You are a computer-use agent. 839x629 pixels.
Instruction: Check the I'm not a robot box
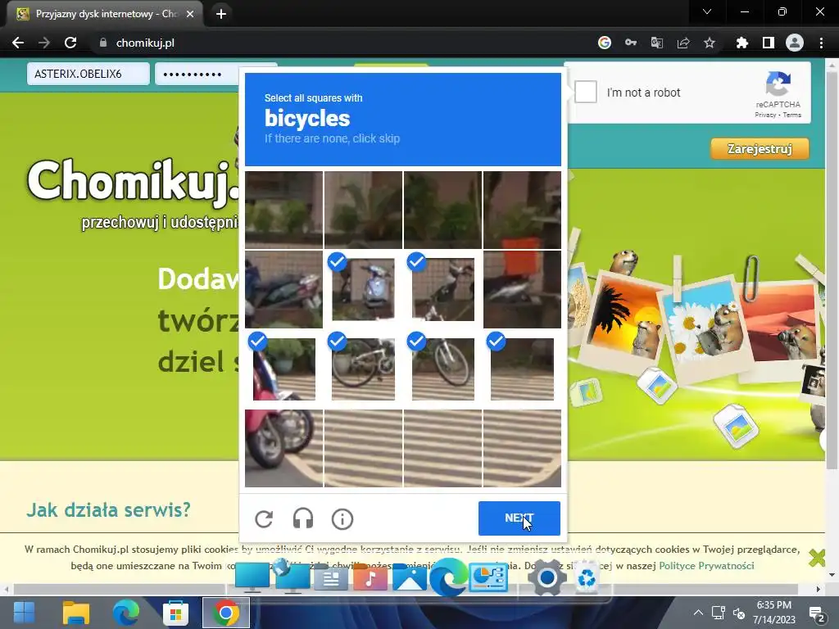(x=586, y=92)
